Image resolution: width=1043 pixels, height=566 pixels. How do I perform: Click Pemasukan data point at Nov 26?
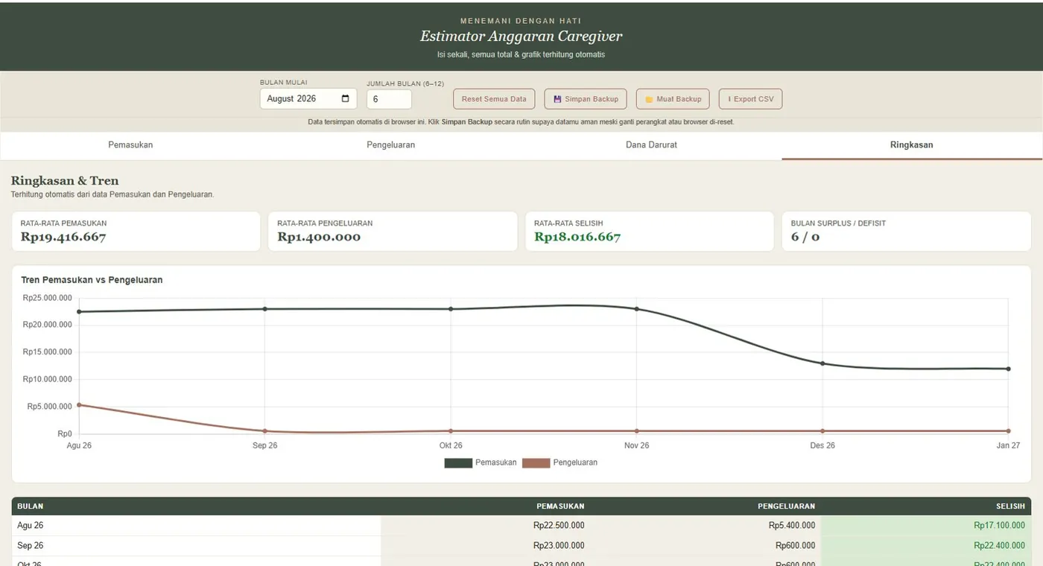[636, 308]
